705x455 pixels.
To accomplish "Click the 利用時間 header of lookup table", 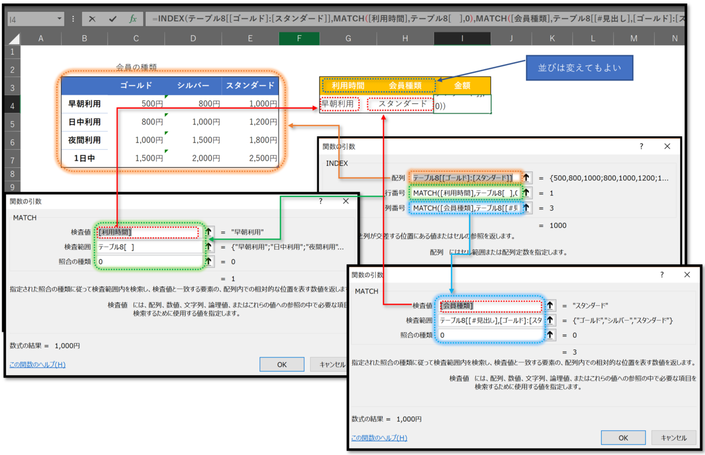I will 348,85.
